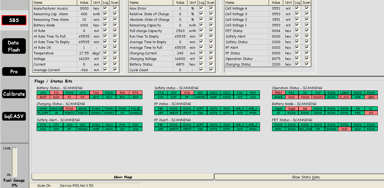Toggle the Scan checkbox for Temperature
The image size is (384, 188).
click(x=115, y=53)
